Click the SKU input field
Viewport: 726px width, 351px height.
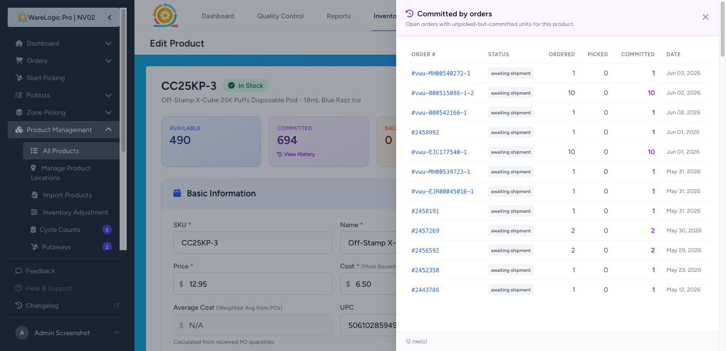pos(253,242)
